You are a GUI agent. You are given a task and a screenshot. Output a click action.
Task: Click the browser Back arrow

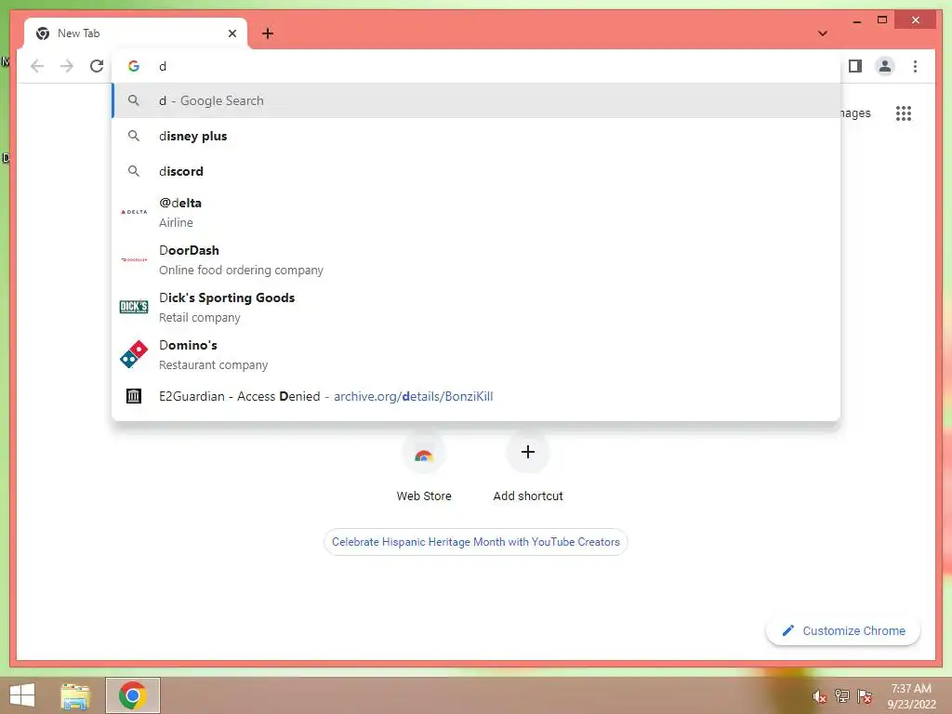click(x=37, y=66)
